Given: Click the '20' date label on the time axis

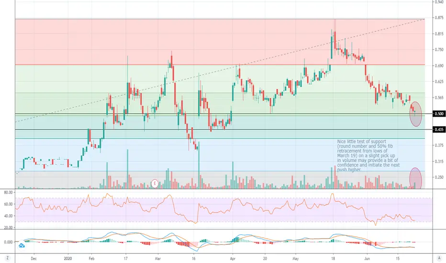Looking at the screenshot, I should tap(265, 259).
